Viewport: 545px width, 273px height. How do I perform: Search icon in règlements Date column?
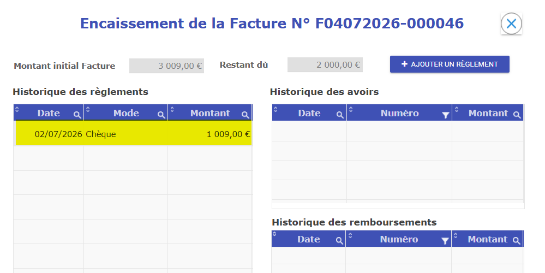pyautogui.click(x=77, y=115)
